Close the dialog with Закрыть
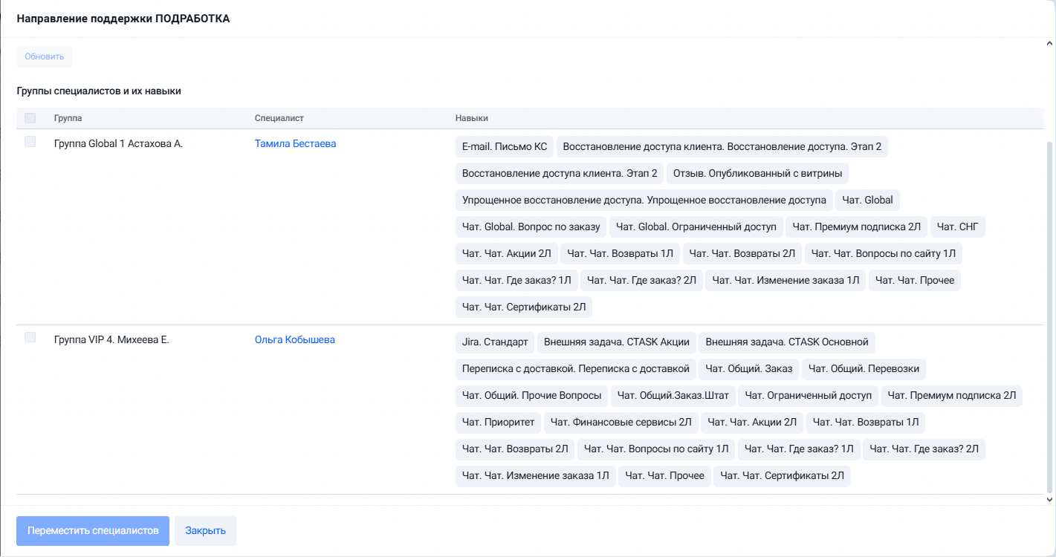The height and width of the screenshot is (557, 1056). (205, 531)
